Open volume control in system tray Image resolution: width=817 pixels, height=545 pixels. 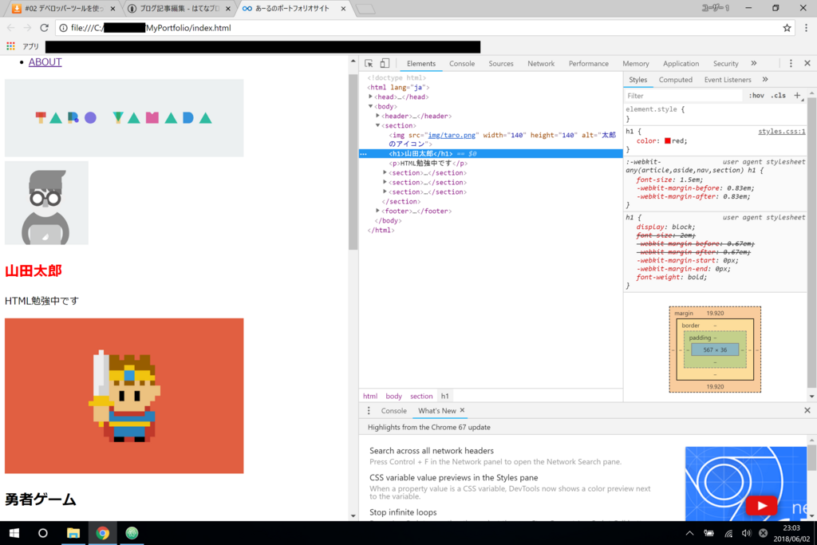click(746, 533)
